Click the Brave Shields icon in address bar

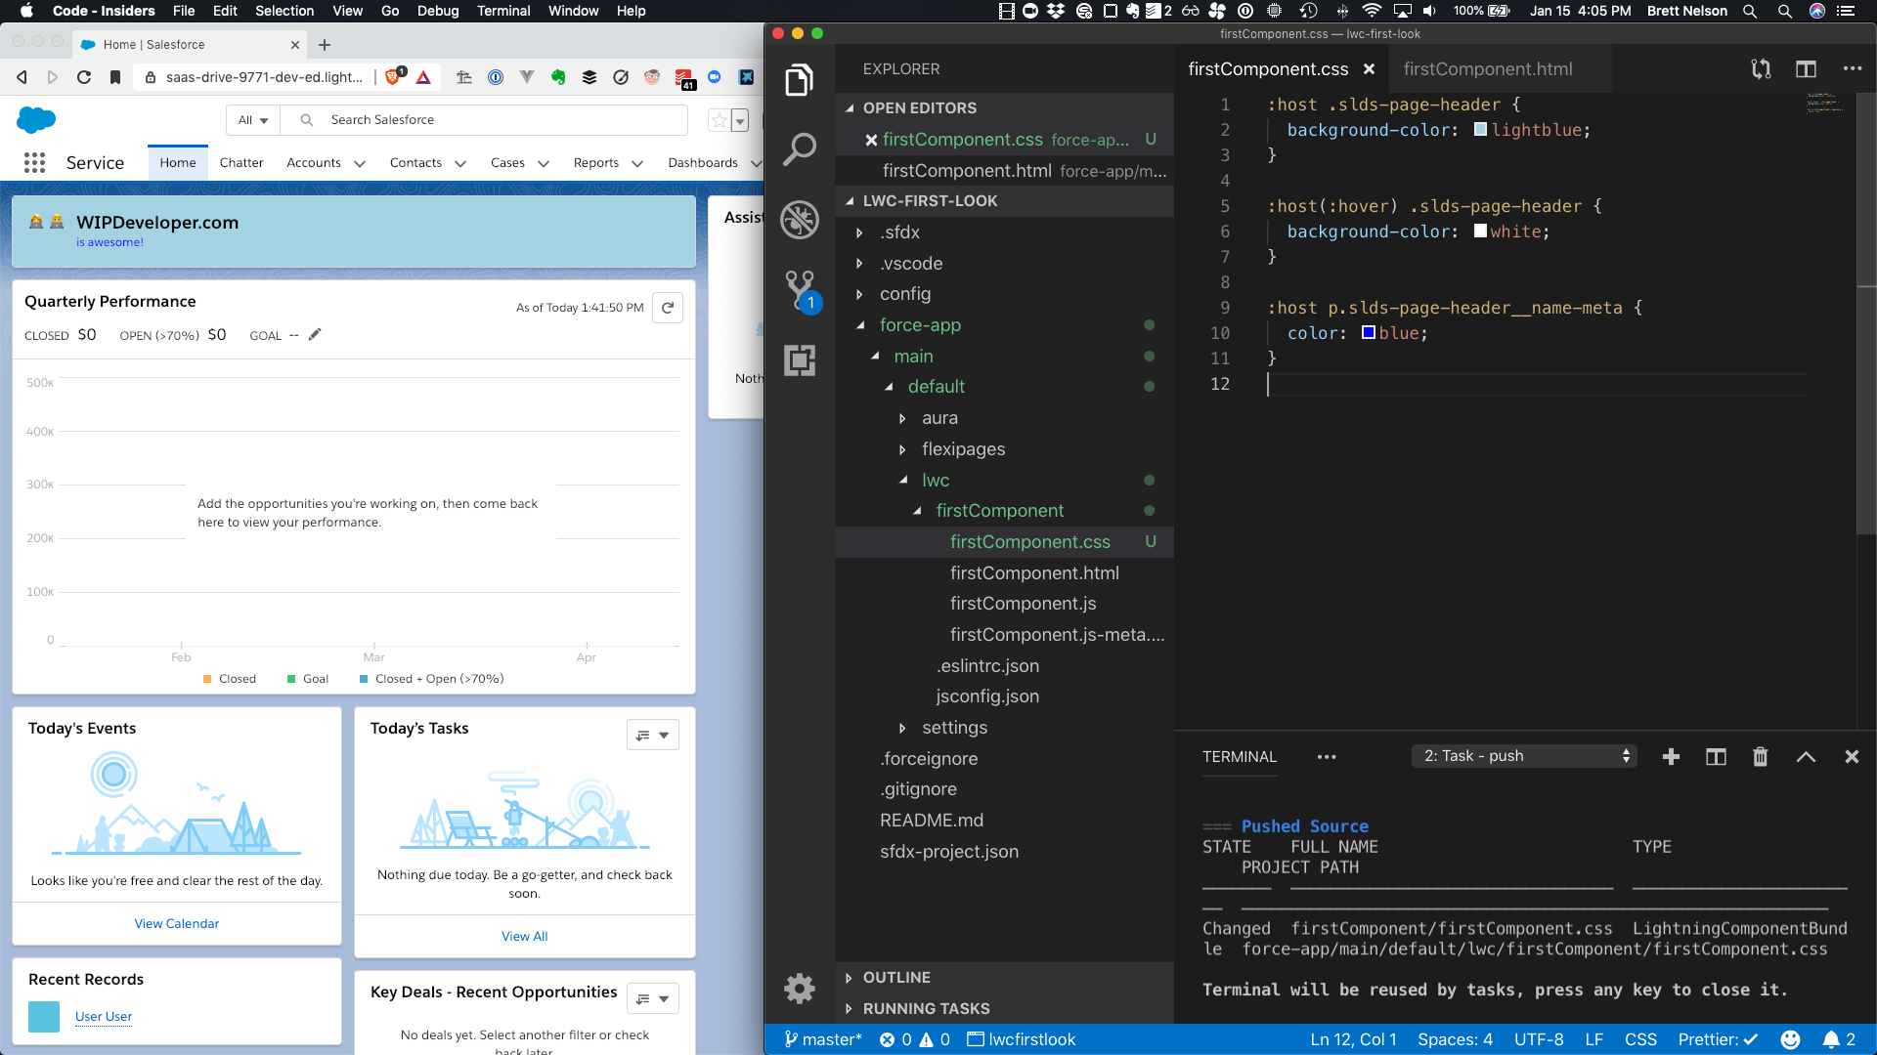(x=394, y=76)
